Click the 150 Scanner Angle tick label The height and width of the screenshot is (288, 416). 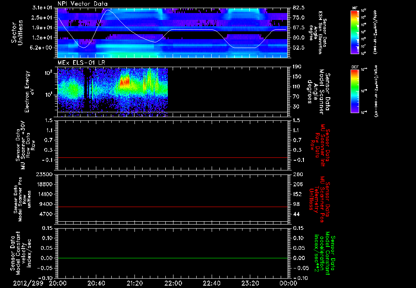(x=297, y=77)
